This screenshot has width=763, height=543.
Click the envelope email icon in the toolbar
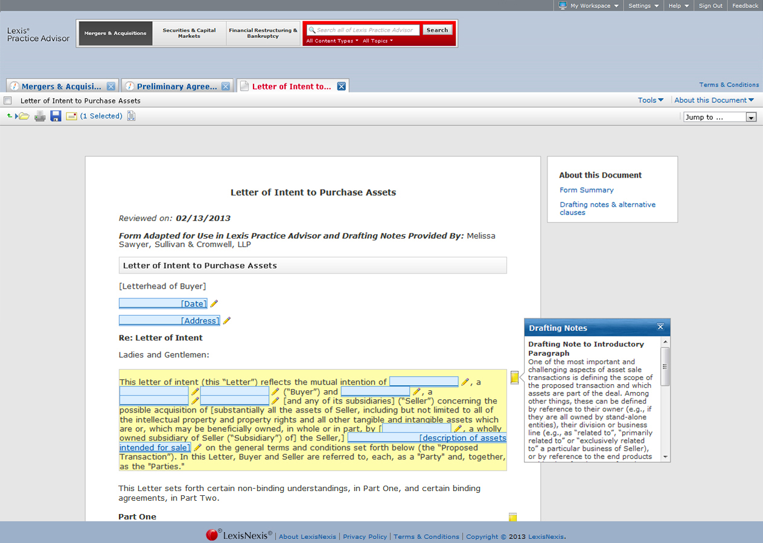pyautogui.click(x=71, y=116)
